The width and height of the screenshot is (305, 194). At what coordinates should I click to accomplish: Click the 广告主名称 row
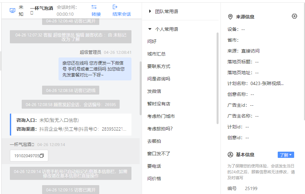tap(243, 116)
